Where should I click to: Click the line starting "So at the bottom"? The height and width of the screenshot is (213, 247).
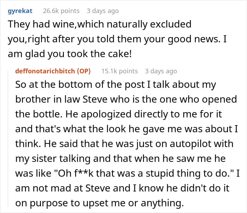(x=115, y=85)
